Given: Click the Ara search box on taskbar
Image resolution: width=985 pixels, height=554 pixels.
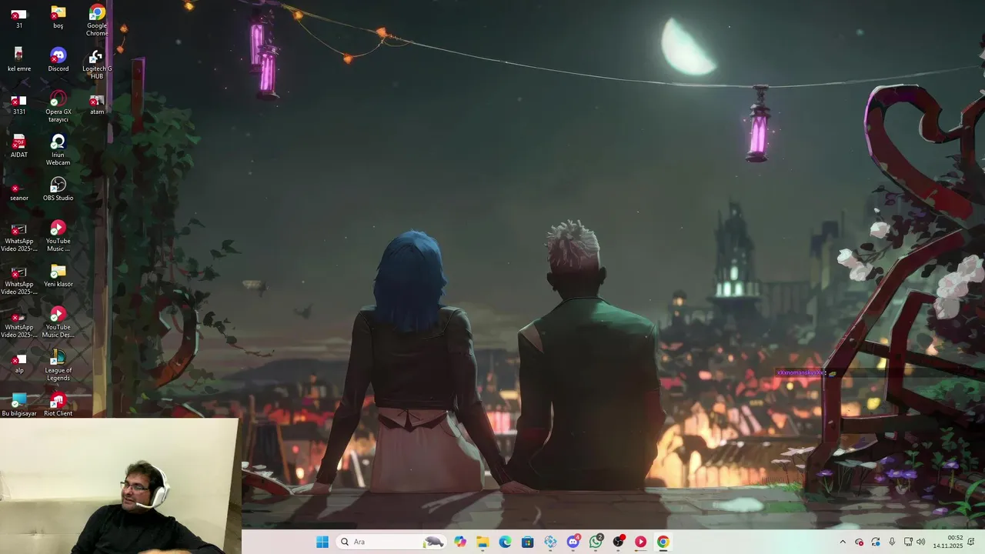Looking at the screenshot, I should pos(391,542).
